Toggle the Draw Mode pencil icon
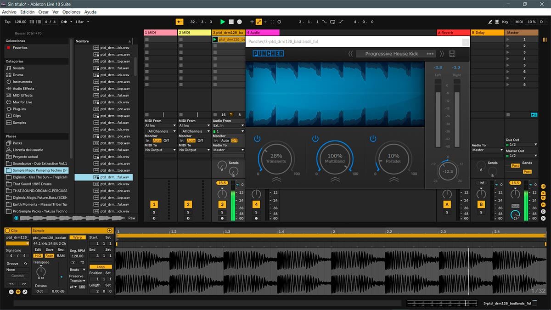Screen dimensions: 551x310 pyautogui.click(x=490, y=22)
